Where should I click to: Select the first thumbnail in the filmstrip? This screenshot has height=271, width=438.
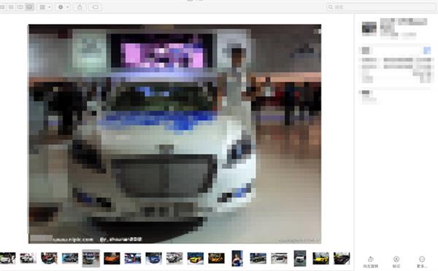(x=7, y=258)
